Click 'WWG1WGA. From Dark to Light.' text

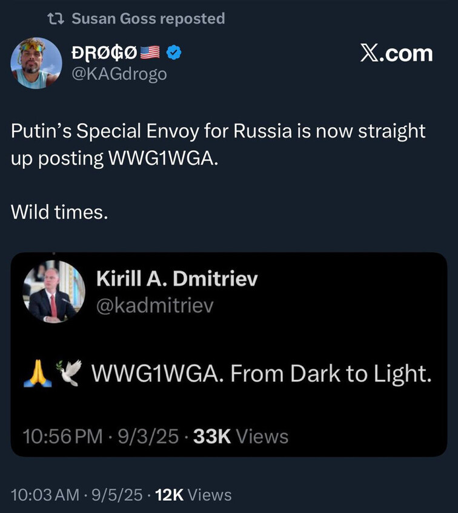[261, 375]
